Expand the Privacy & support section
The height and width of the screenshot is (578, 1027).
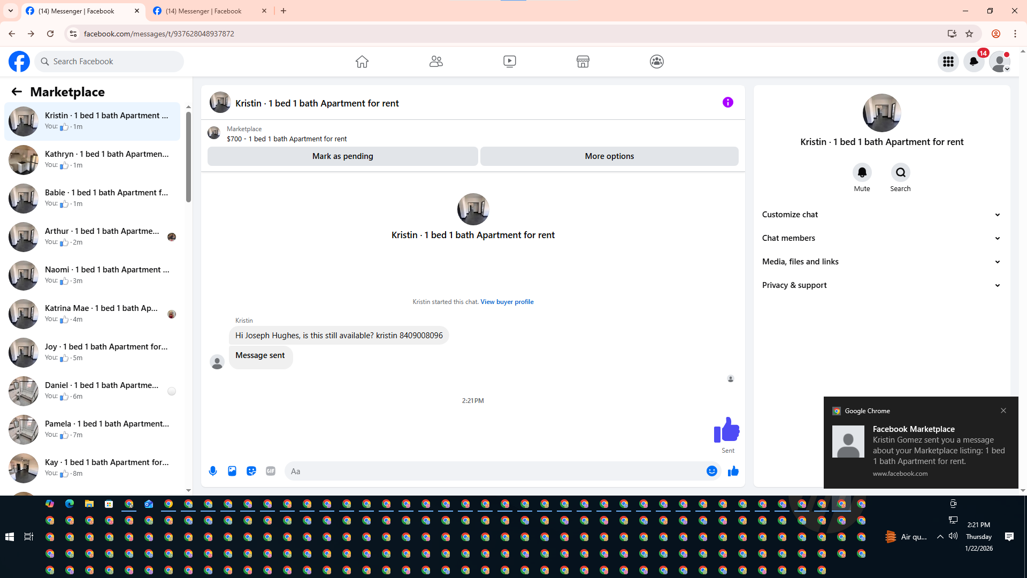point(882,285)
